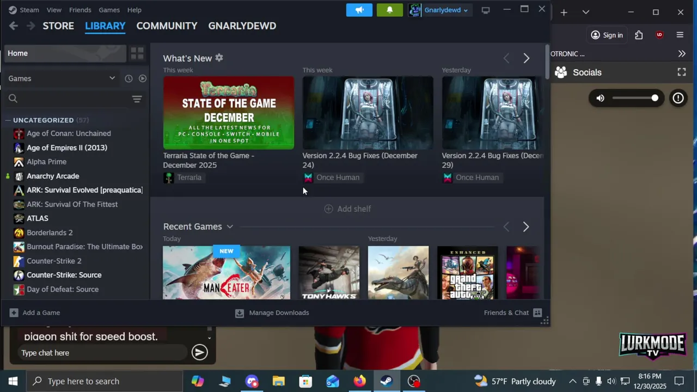Click the recent activity clock filter icon
The image size is (697, 392).
(129, 78)
